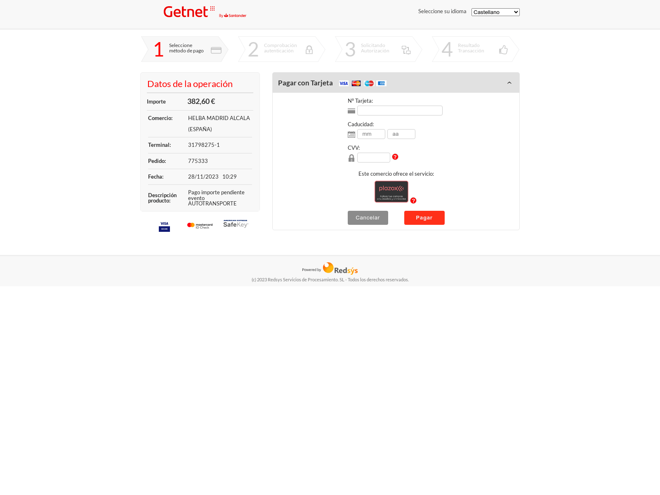
Task: Click the Este comercio ofrece el servicio text
Action: tap(396, 174)
